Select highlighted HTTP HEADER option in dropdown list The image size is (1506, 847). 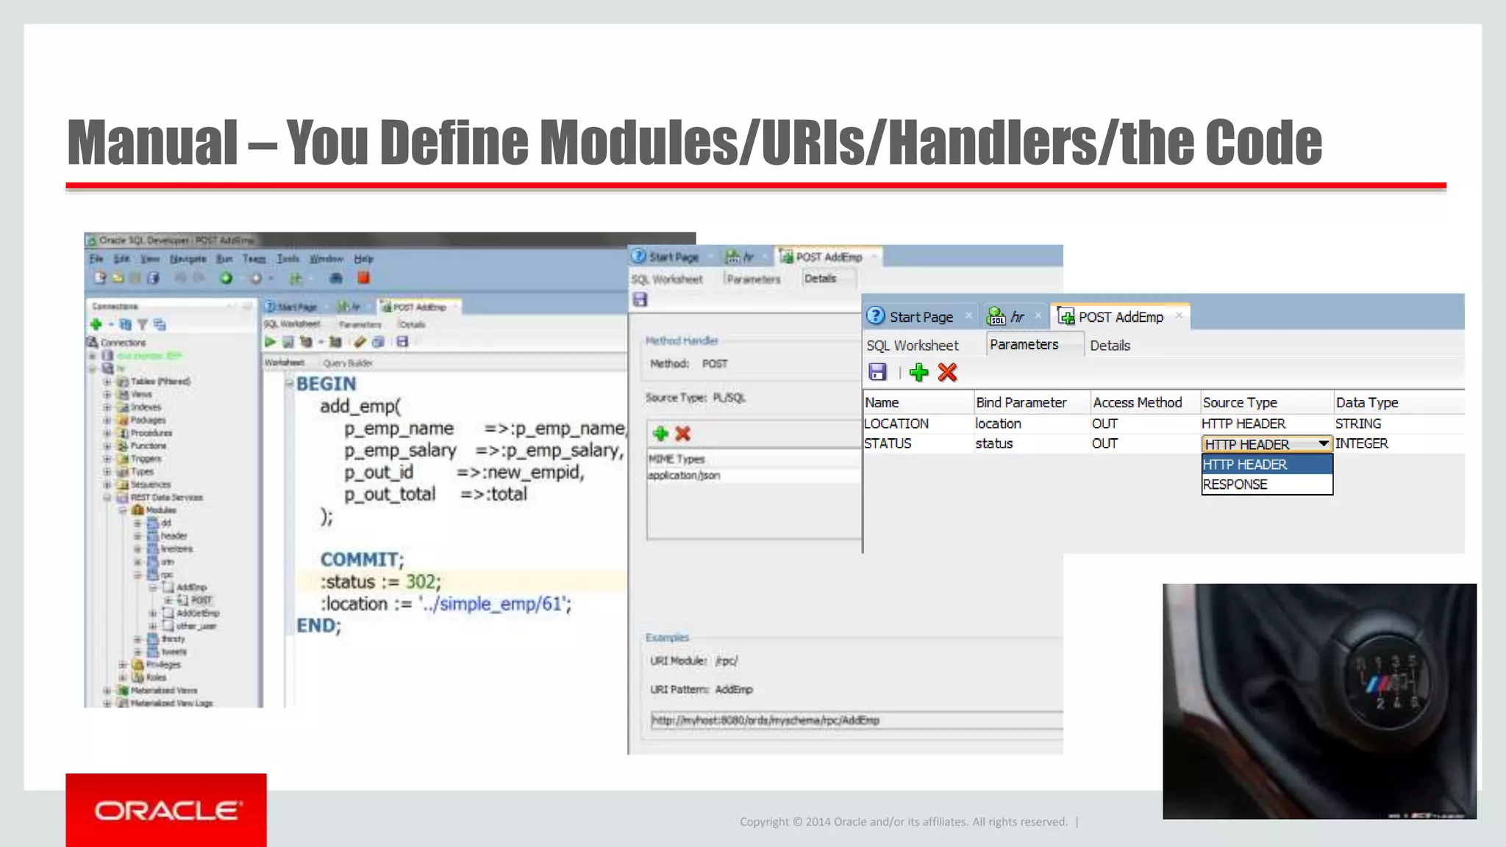click(x=1266, y=465)
